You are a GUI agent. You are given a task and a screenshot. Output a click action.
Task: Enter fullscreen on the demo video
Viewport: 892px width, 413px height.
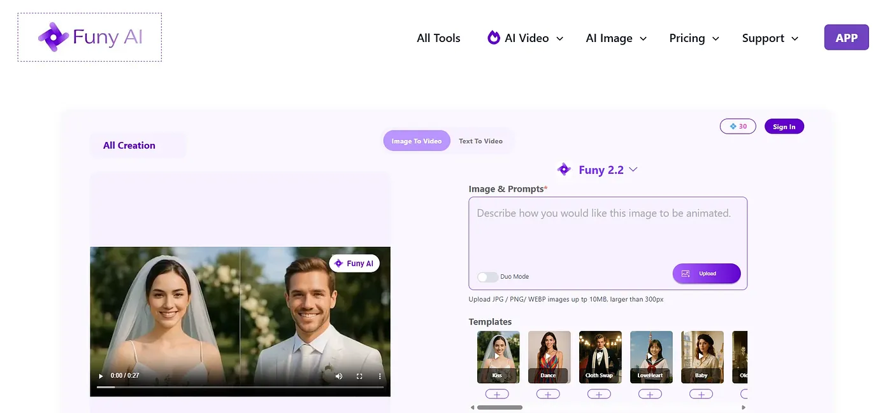[359, 376]
